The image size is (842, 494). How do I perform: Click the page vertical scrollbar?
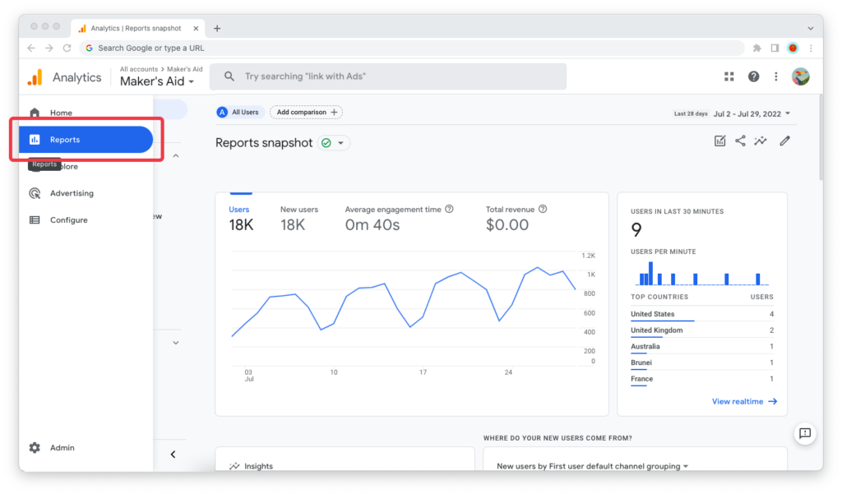821,137
